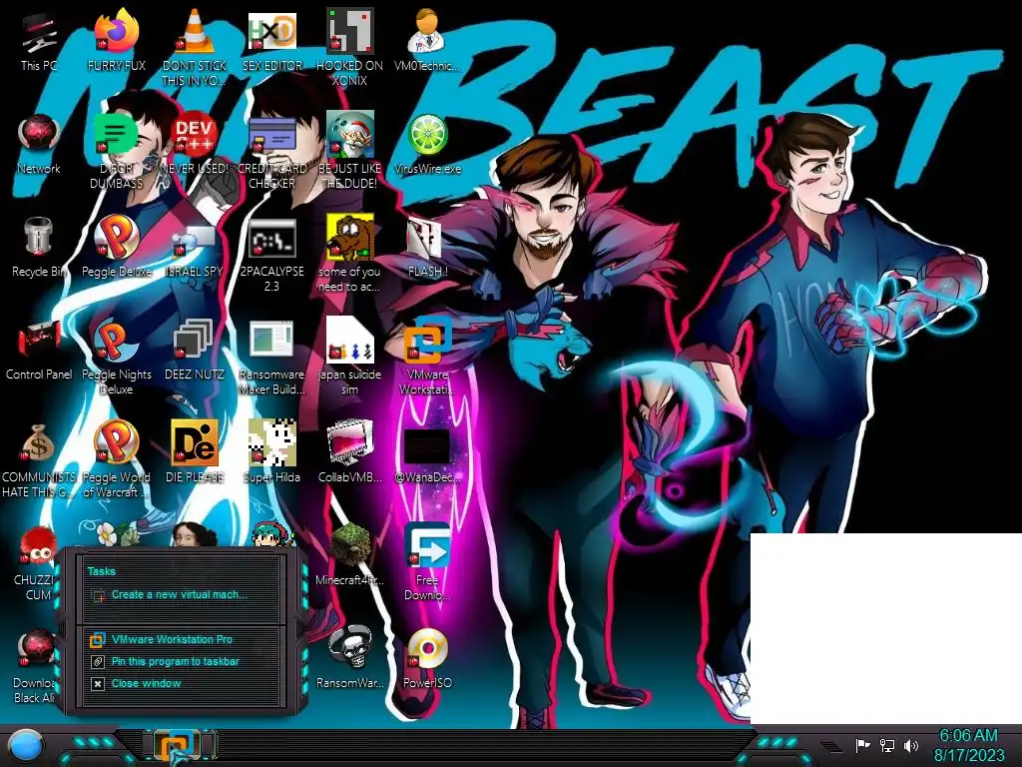1022x767 pixels.
Task: Open the clock showing 6:06 AM
Action: tap(968, 745)
